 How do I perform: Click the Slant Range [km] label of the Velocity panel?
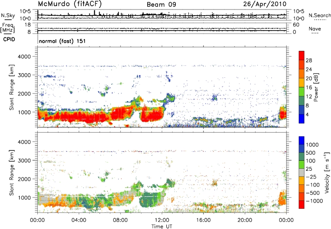pyautogui.click(x=12, y=172)
